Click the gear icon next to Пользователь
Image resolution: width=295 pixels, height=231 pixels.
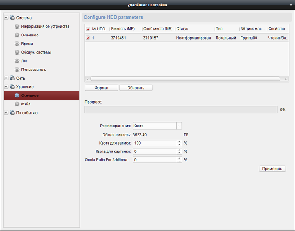pos(17,70)
